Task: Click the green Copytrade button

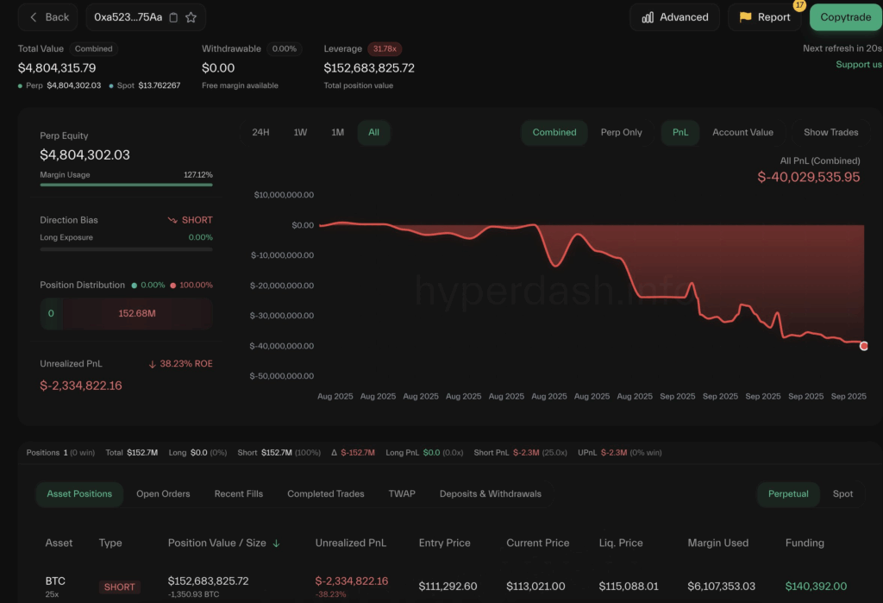Action: point(845,17)
